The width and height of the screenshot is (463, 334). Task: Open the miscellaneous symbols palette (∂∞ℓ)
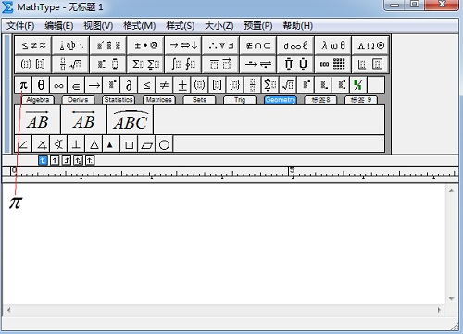[x=295, y=45]
